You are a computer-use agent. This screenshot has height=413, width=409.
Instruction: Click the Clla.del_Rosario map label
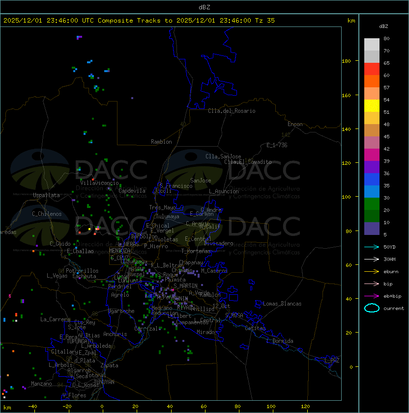click(x=232, y=111)
